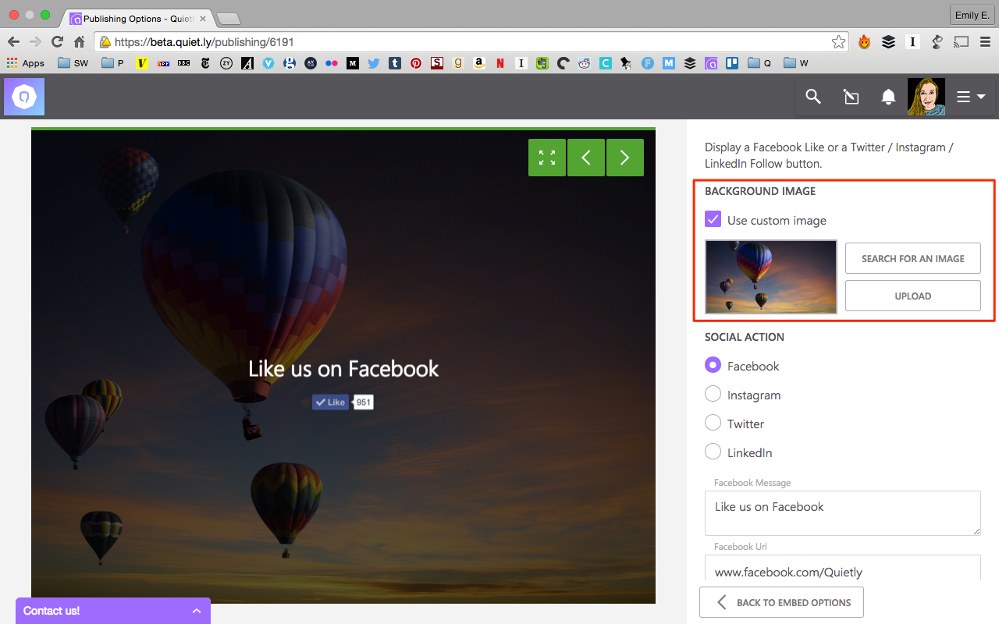
Task: Open the P bookmarks folder
Action: pos(113,63)
